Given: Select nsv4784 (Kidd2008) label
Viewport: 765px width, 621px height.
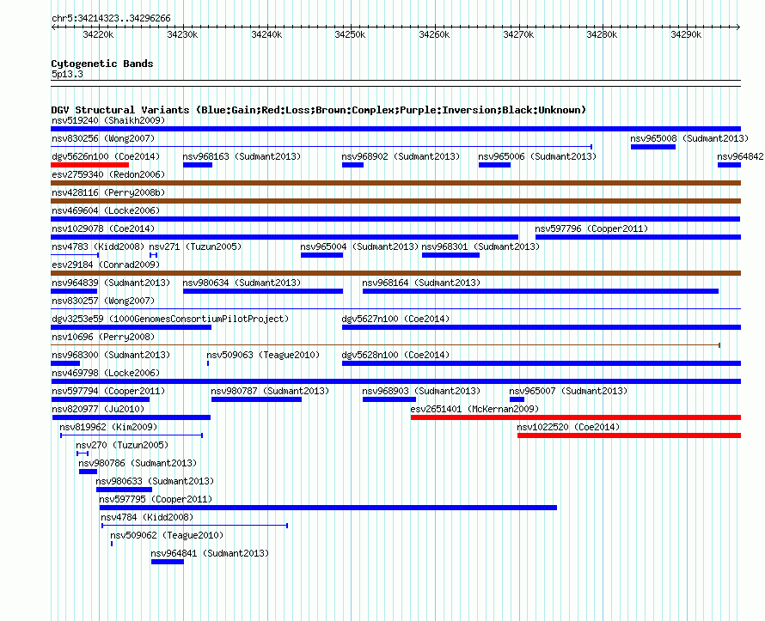Looking at the screenshot, I should click(x=147, y=517).
